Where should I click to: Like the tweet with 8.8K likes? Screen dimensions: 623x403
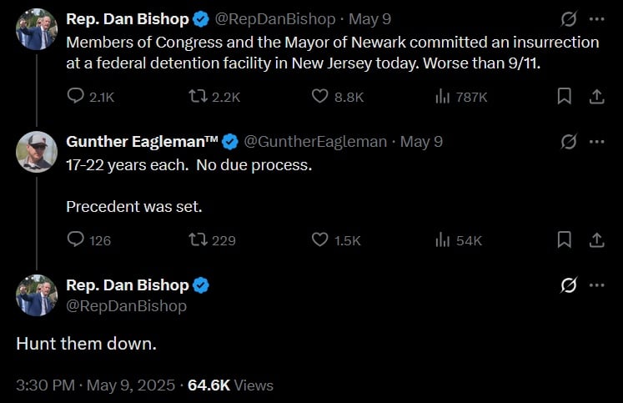(320, 97)
